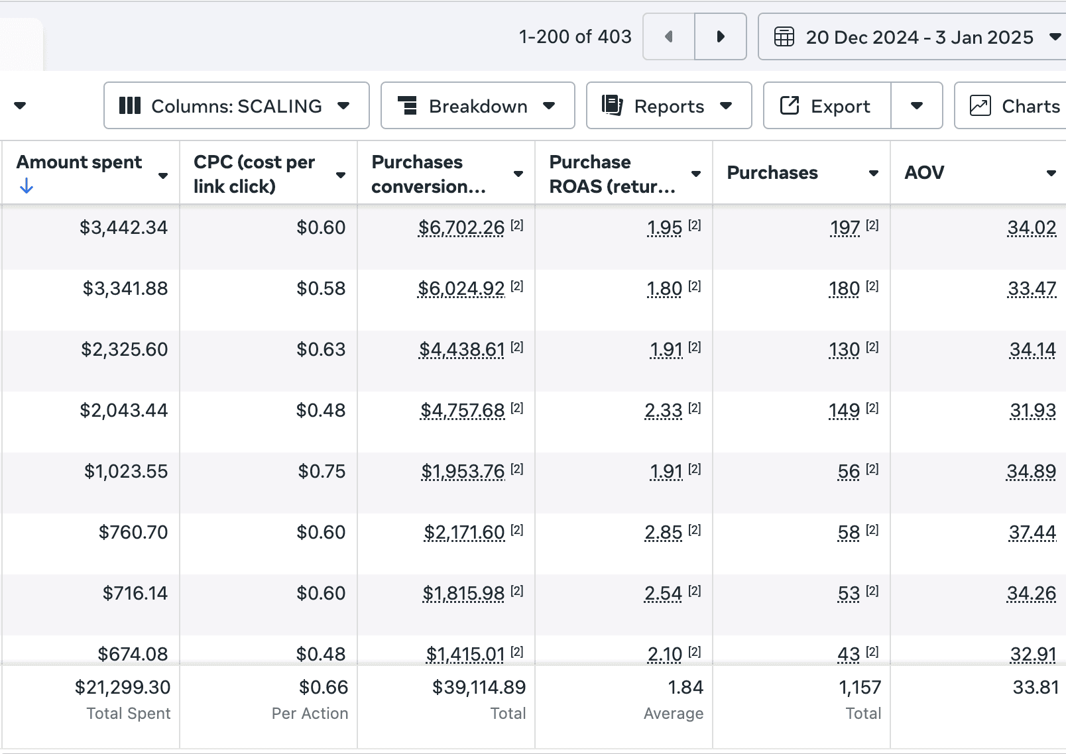This screenshot has width=1066, height=754.
Task: Click the Columns bars icon
Action: [130, 105]
